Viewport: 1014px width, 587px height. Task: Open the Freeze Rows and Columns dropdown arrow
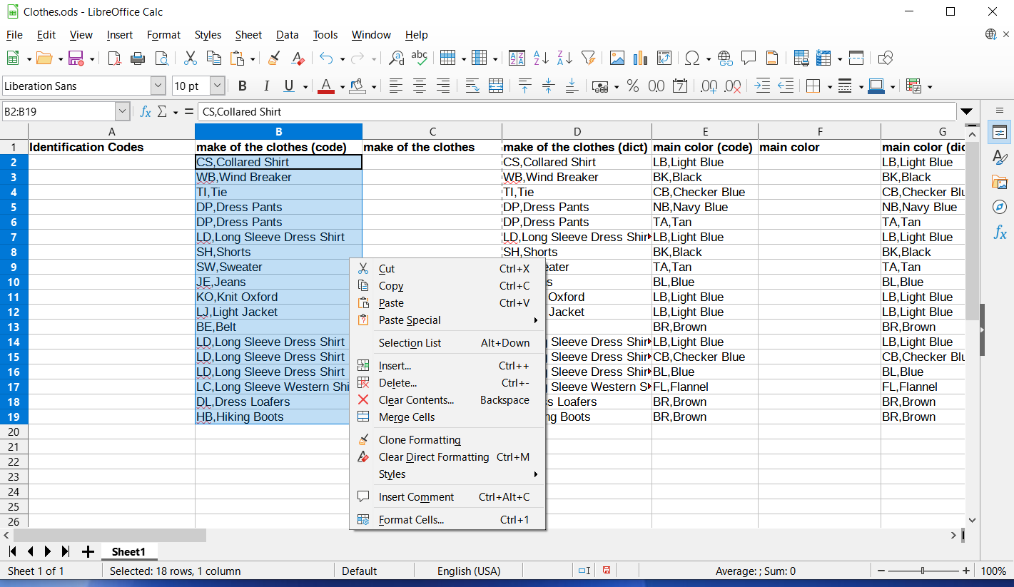coord(840,58)
